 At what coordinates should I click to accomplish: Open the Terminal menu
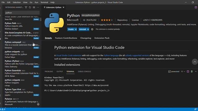(x=44, y=2)
